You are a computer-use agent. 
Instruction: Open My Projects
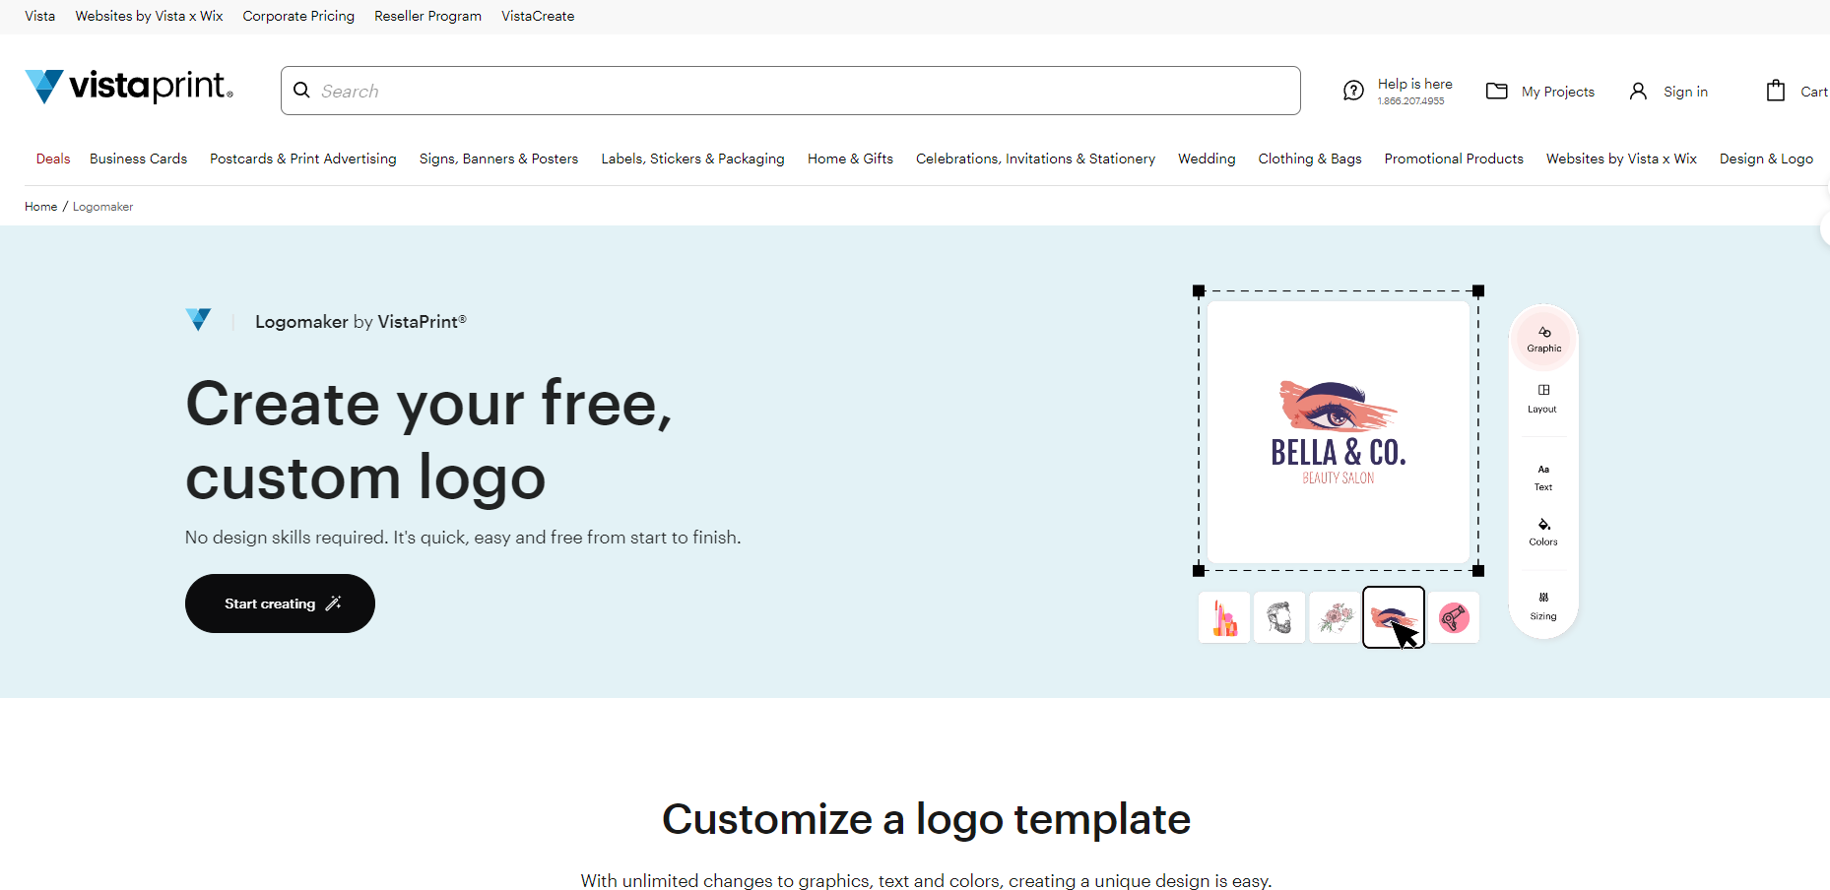coord(1539,92)
